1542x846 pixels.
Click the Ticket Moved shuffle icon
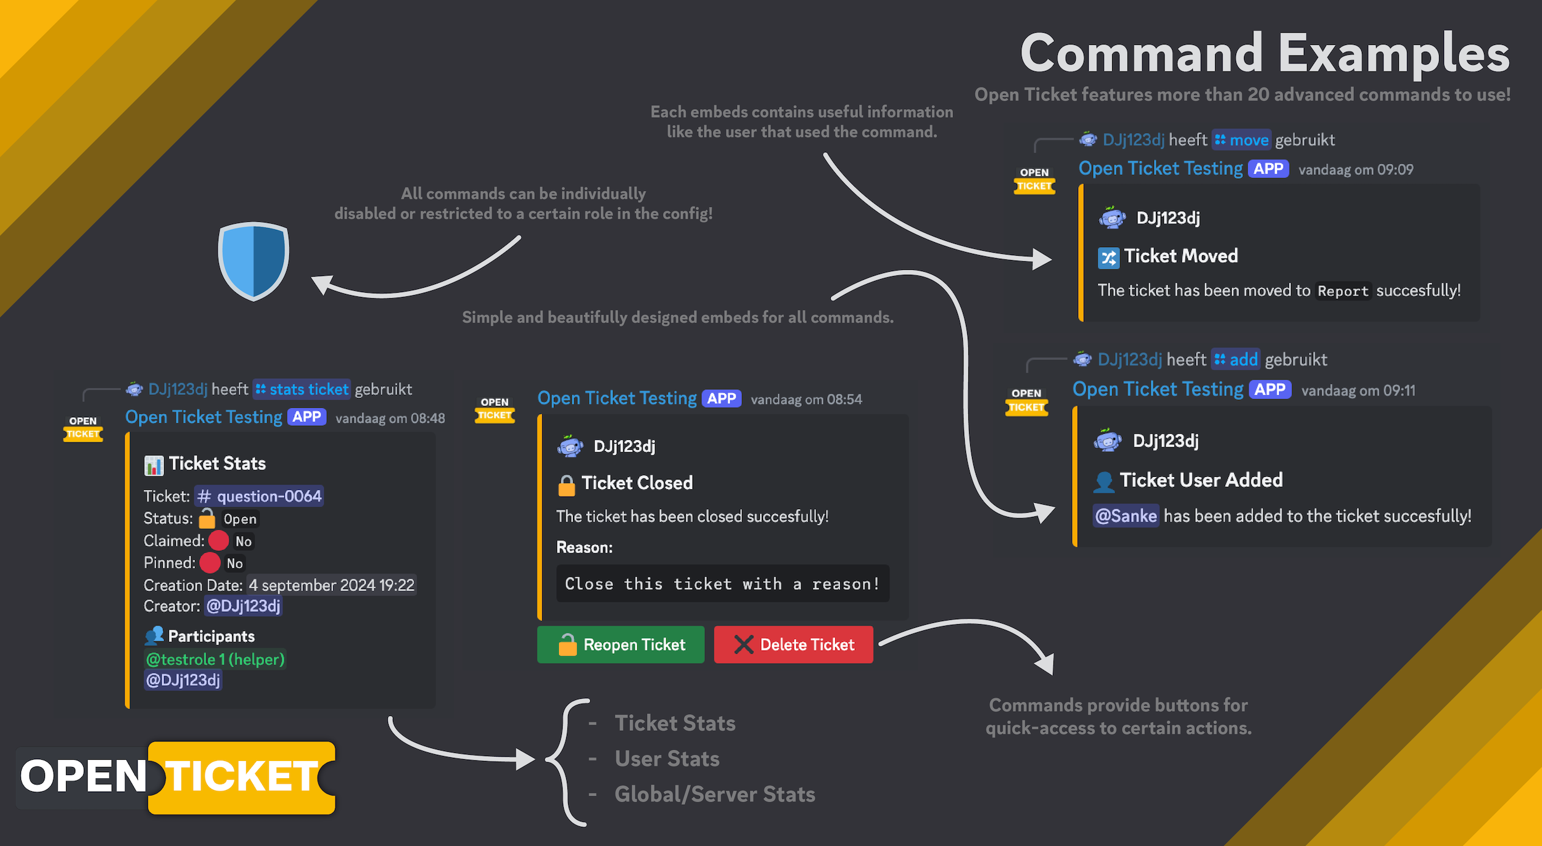(x=1108, y=258)
